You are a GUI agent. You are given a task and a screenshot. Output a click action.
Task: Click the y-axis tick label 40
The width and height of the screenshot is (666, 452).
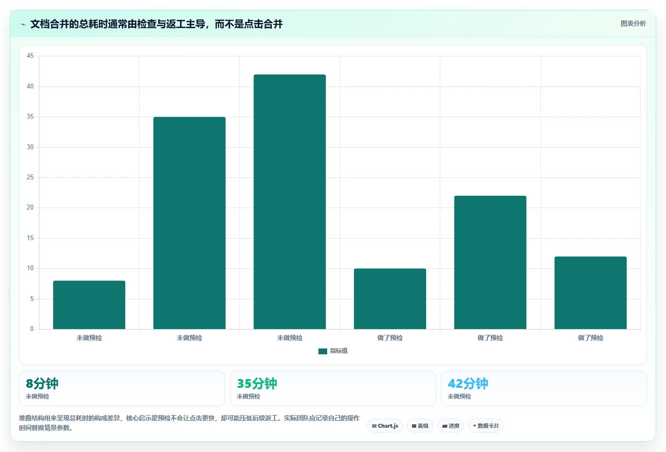[x=30, y=87]
